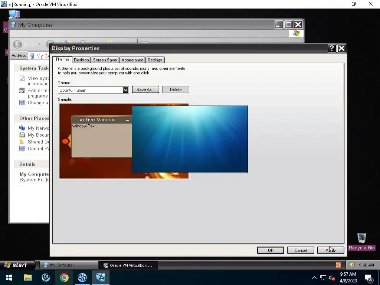Open the Settings tab

(x=155, y=60)
